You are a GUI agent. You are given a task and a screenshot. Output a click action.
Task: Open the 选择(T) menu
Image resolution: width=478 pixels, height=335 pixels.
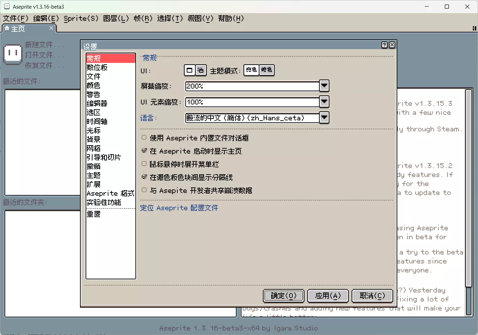pos(170,18)
